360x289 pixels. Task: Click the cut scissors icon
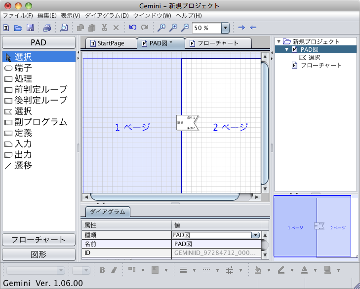[x=104, y=28]
